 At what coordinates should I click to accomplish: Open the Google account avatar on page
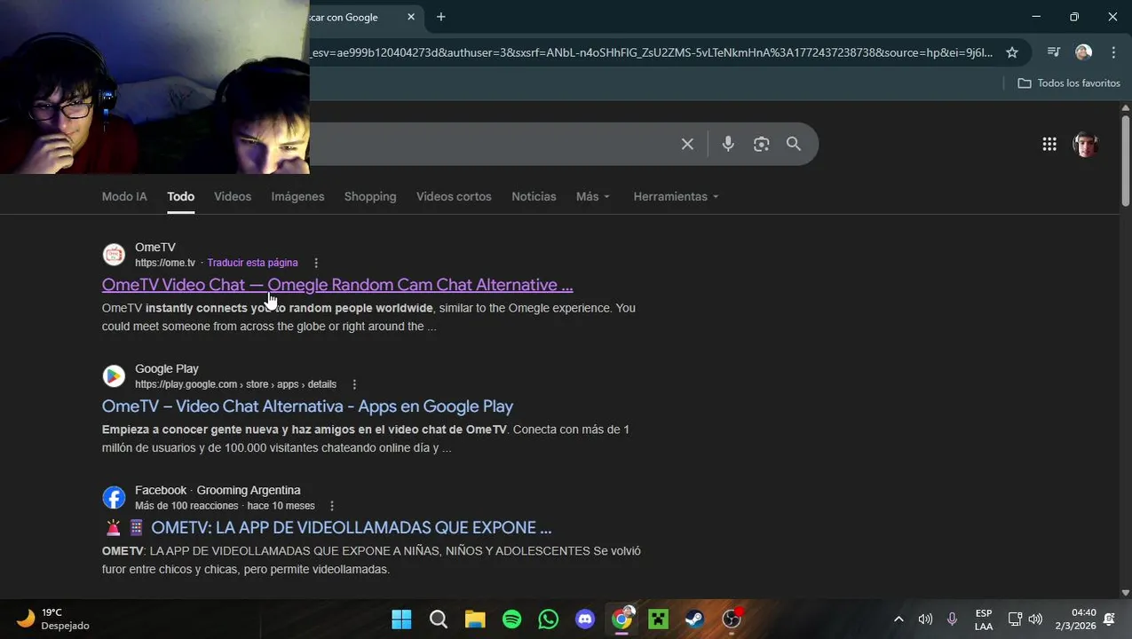click(x=1086, y=144)
